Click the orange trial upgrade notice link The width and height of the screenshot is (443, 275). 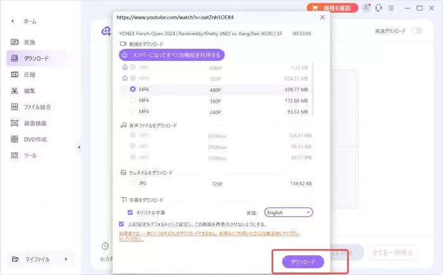(x=209, y=236)
